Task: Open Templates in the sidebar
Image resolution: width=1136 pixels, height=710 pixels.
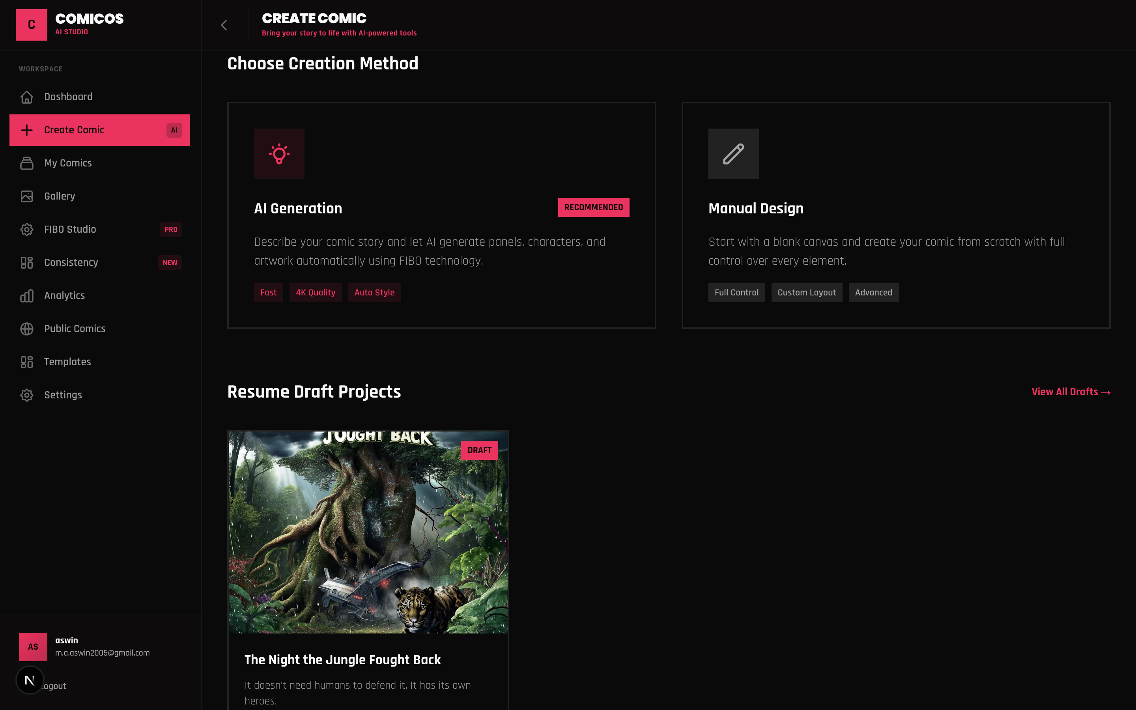Action: click(67, 362)
